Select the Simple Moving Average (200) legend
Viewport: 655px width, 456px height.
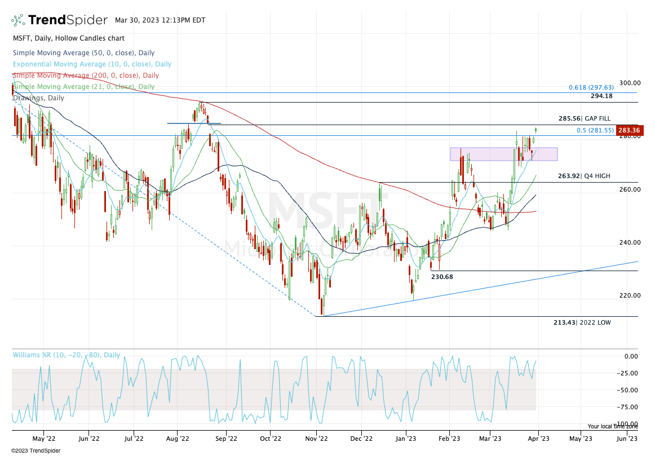tap(86, 75)
